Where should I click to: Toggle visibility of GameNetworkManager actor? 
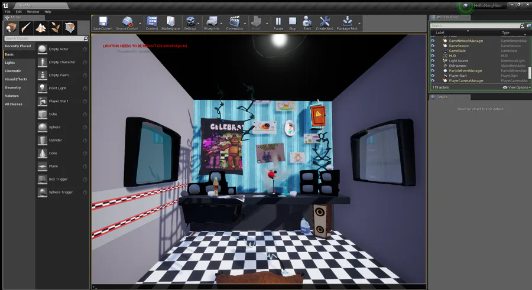point(433,41)
